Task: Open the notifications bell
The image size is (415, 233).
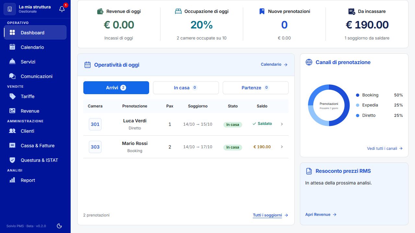Action: pos(62,9)
